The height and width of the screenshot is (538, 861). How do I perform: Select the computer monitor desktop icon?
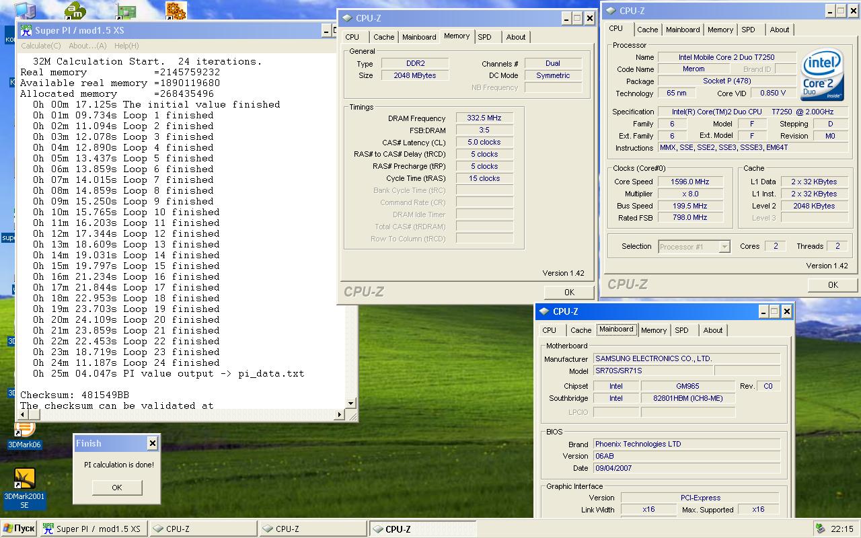point(25,9)
